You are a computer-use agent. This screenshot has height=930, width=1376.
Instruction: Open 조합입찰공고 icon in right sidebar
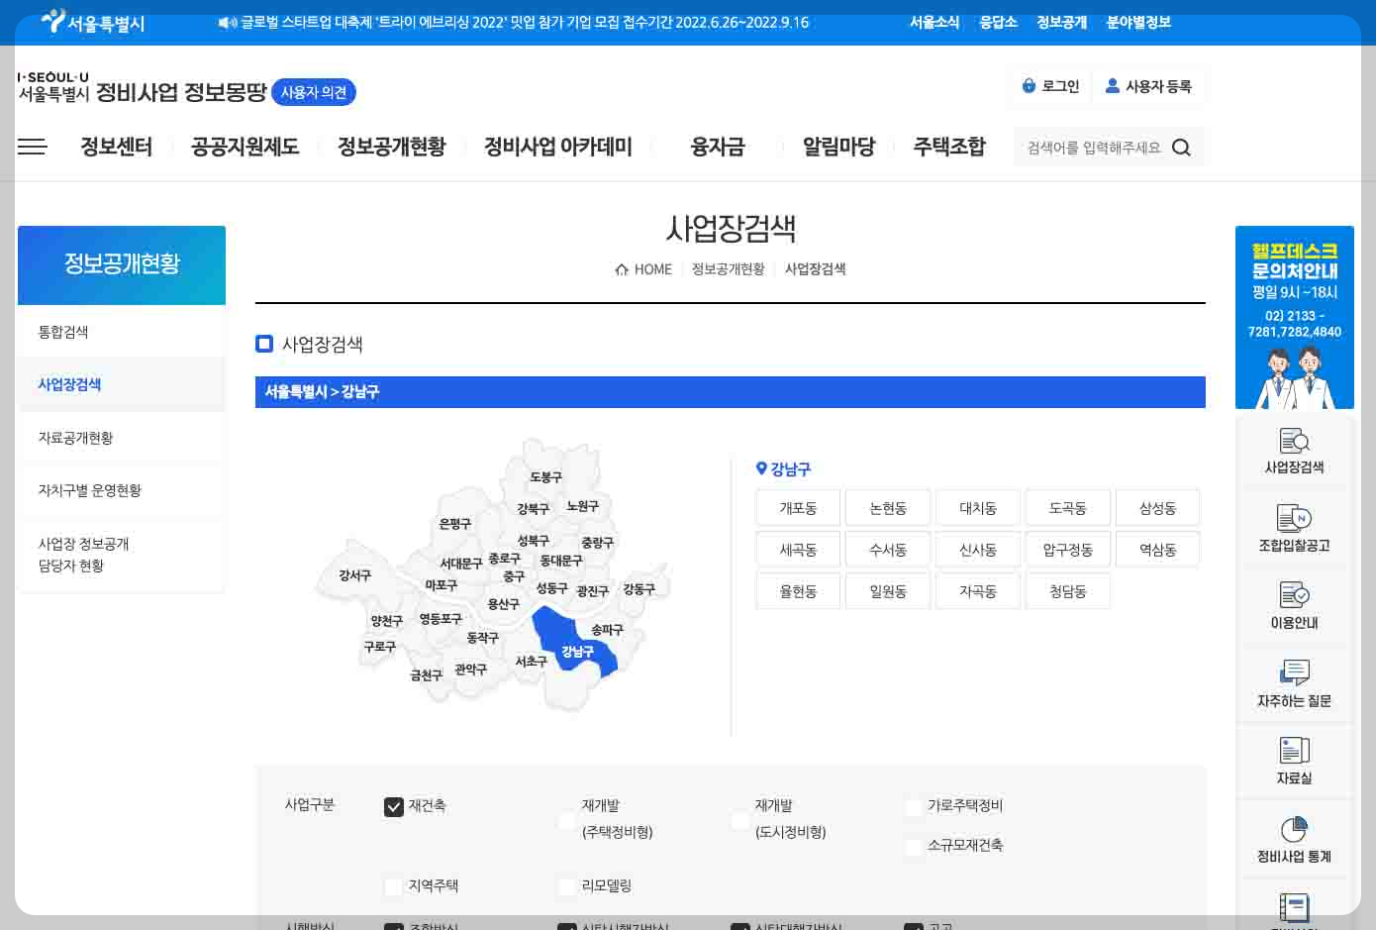1294,518
